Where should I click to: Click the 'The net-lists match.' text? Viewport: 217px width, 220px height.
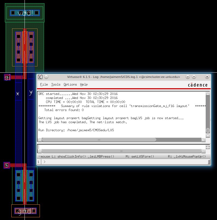108,122
